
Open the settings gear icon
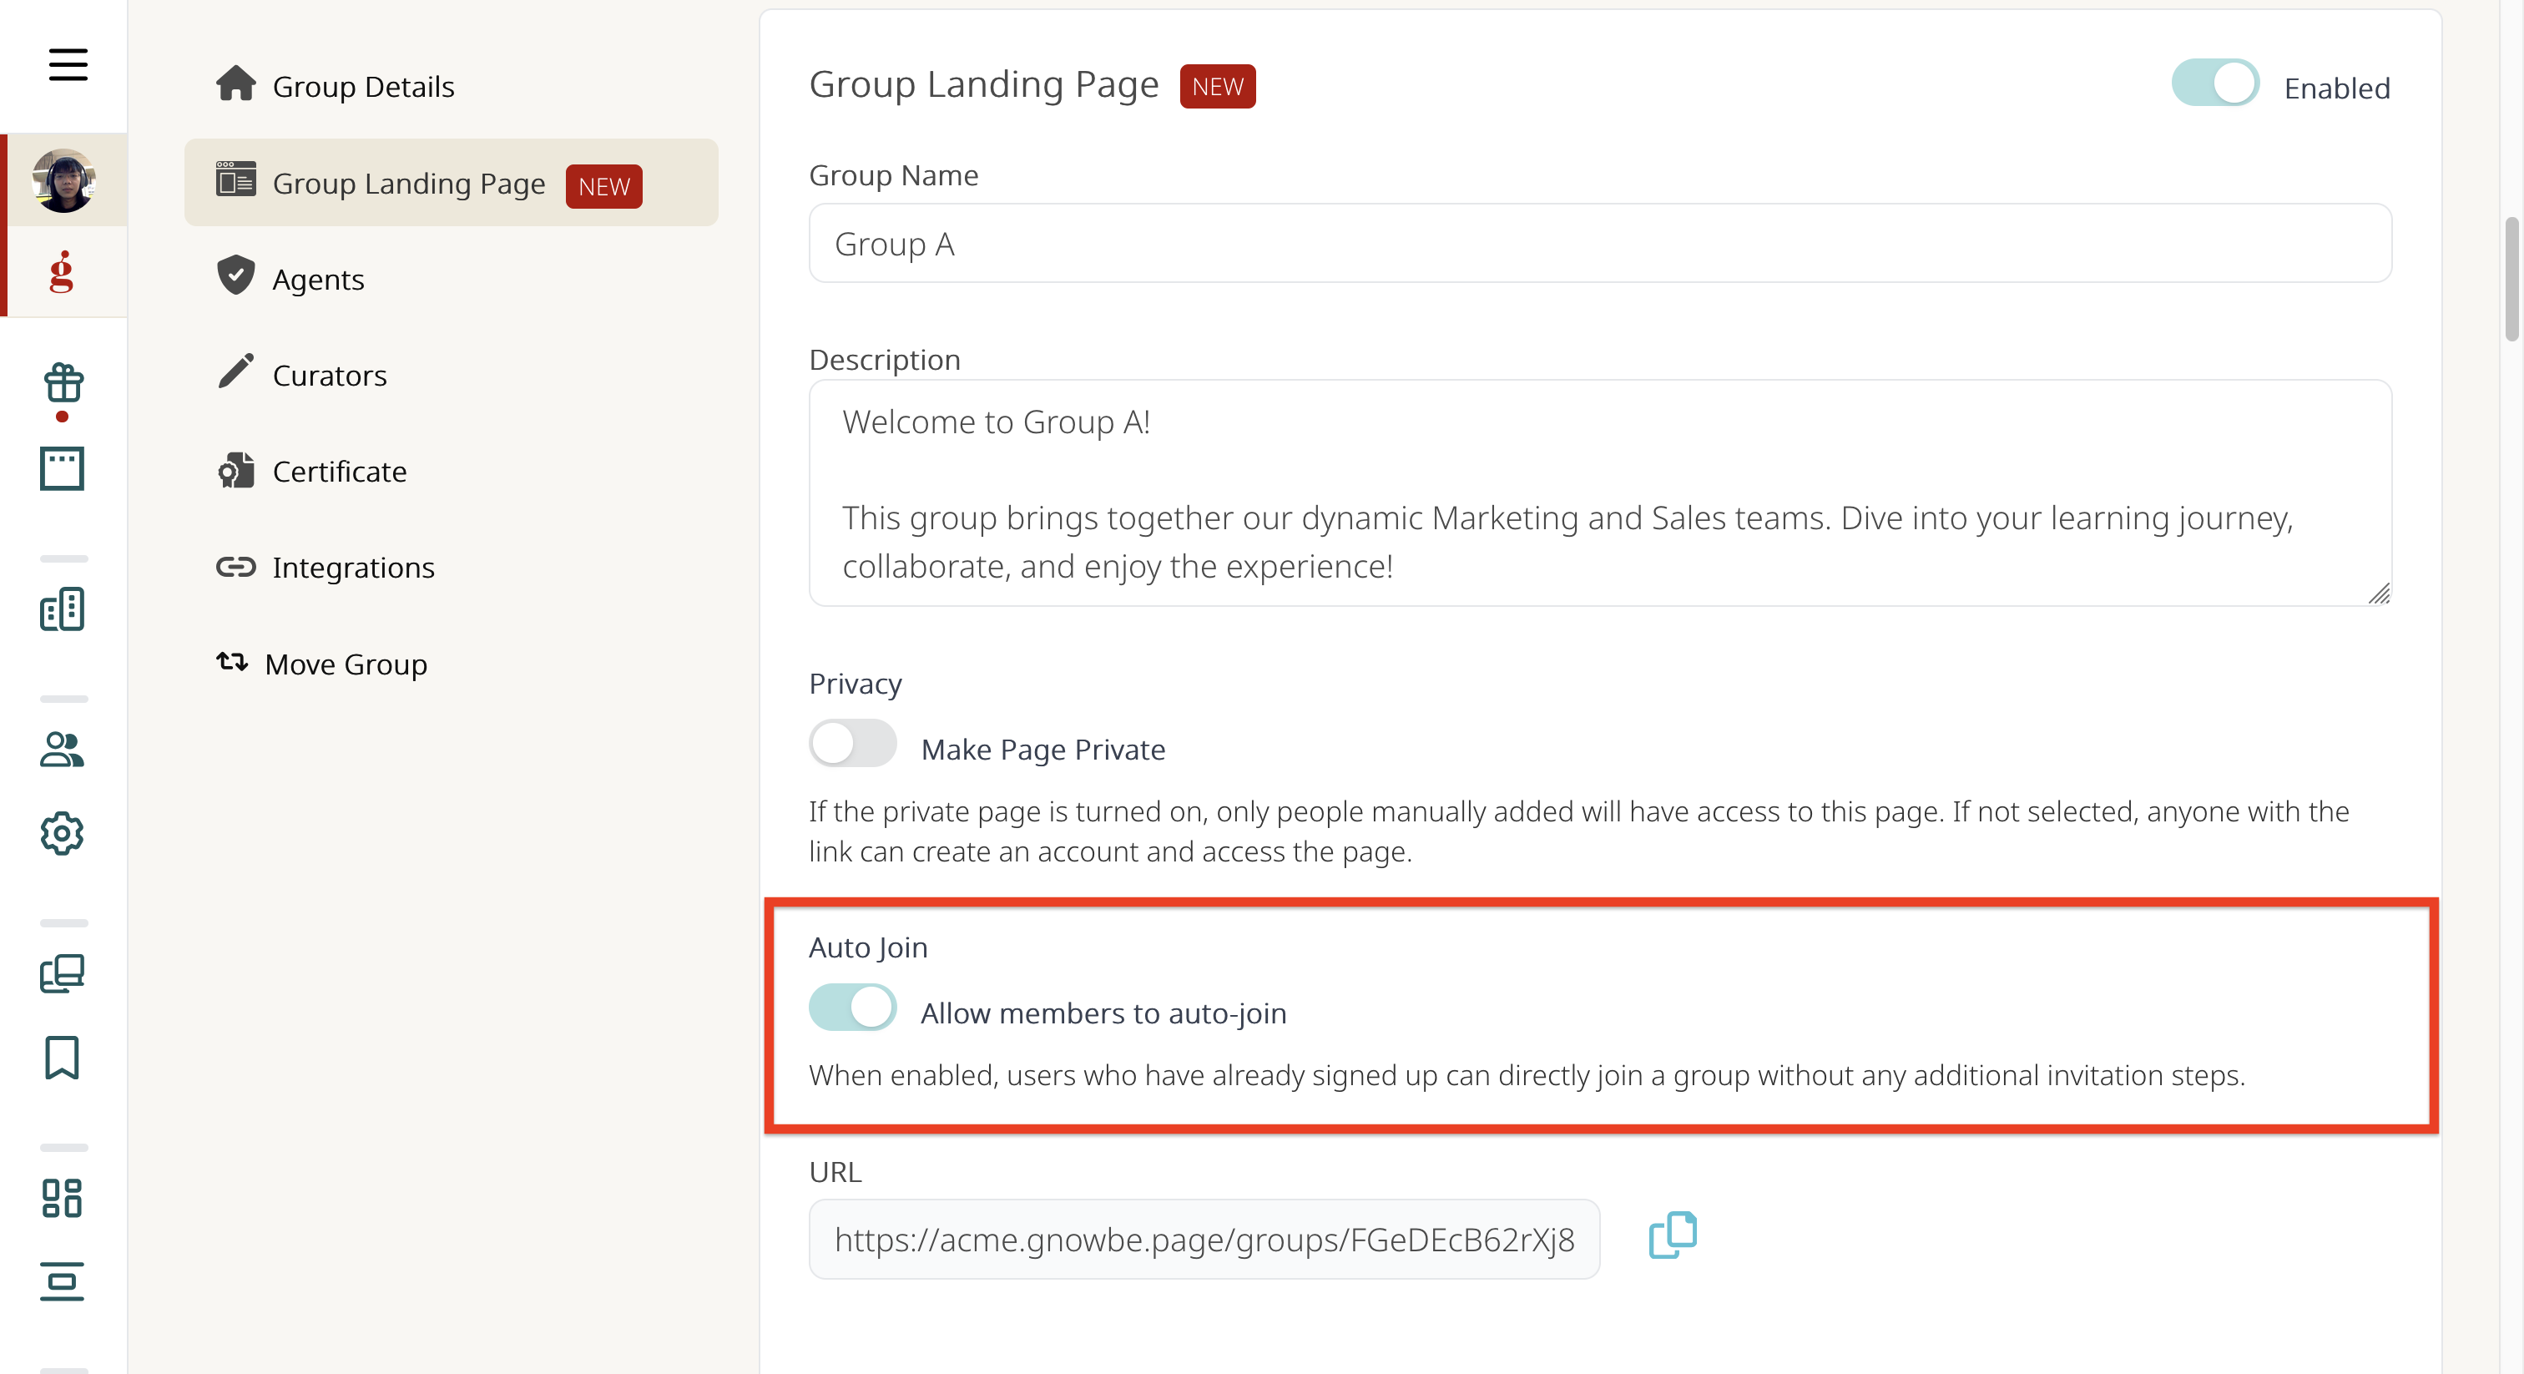[63, 834]
